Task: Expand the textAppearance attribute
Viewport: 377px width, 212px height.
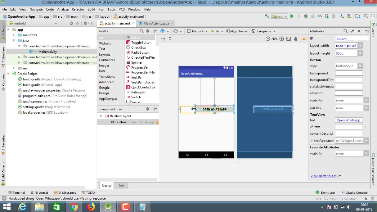Action: pyautogui.click(x=312, y=141)
